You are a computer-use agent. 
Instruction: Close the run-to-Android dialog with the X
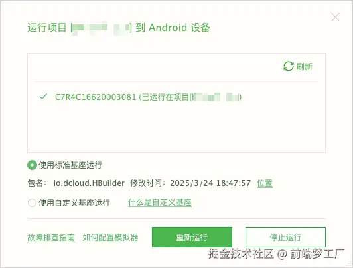tap(335, 17)
